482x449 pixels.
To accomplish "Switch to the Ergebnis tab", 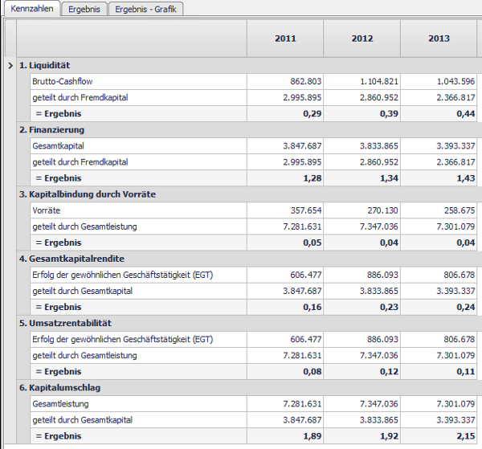I will point(84,9).
